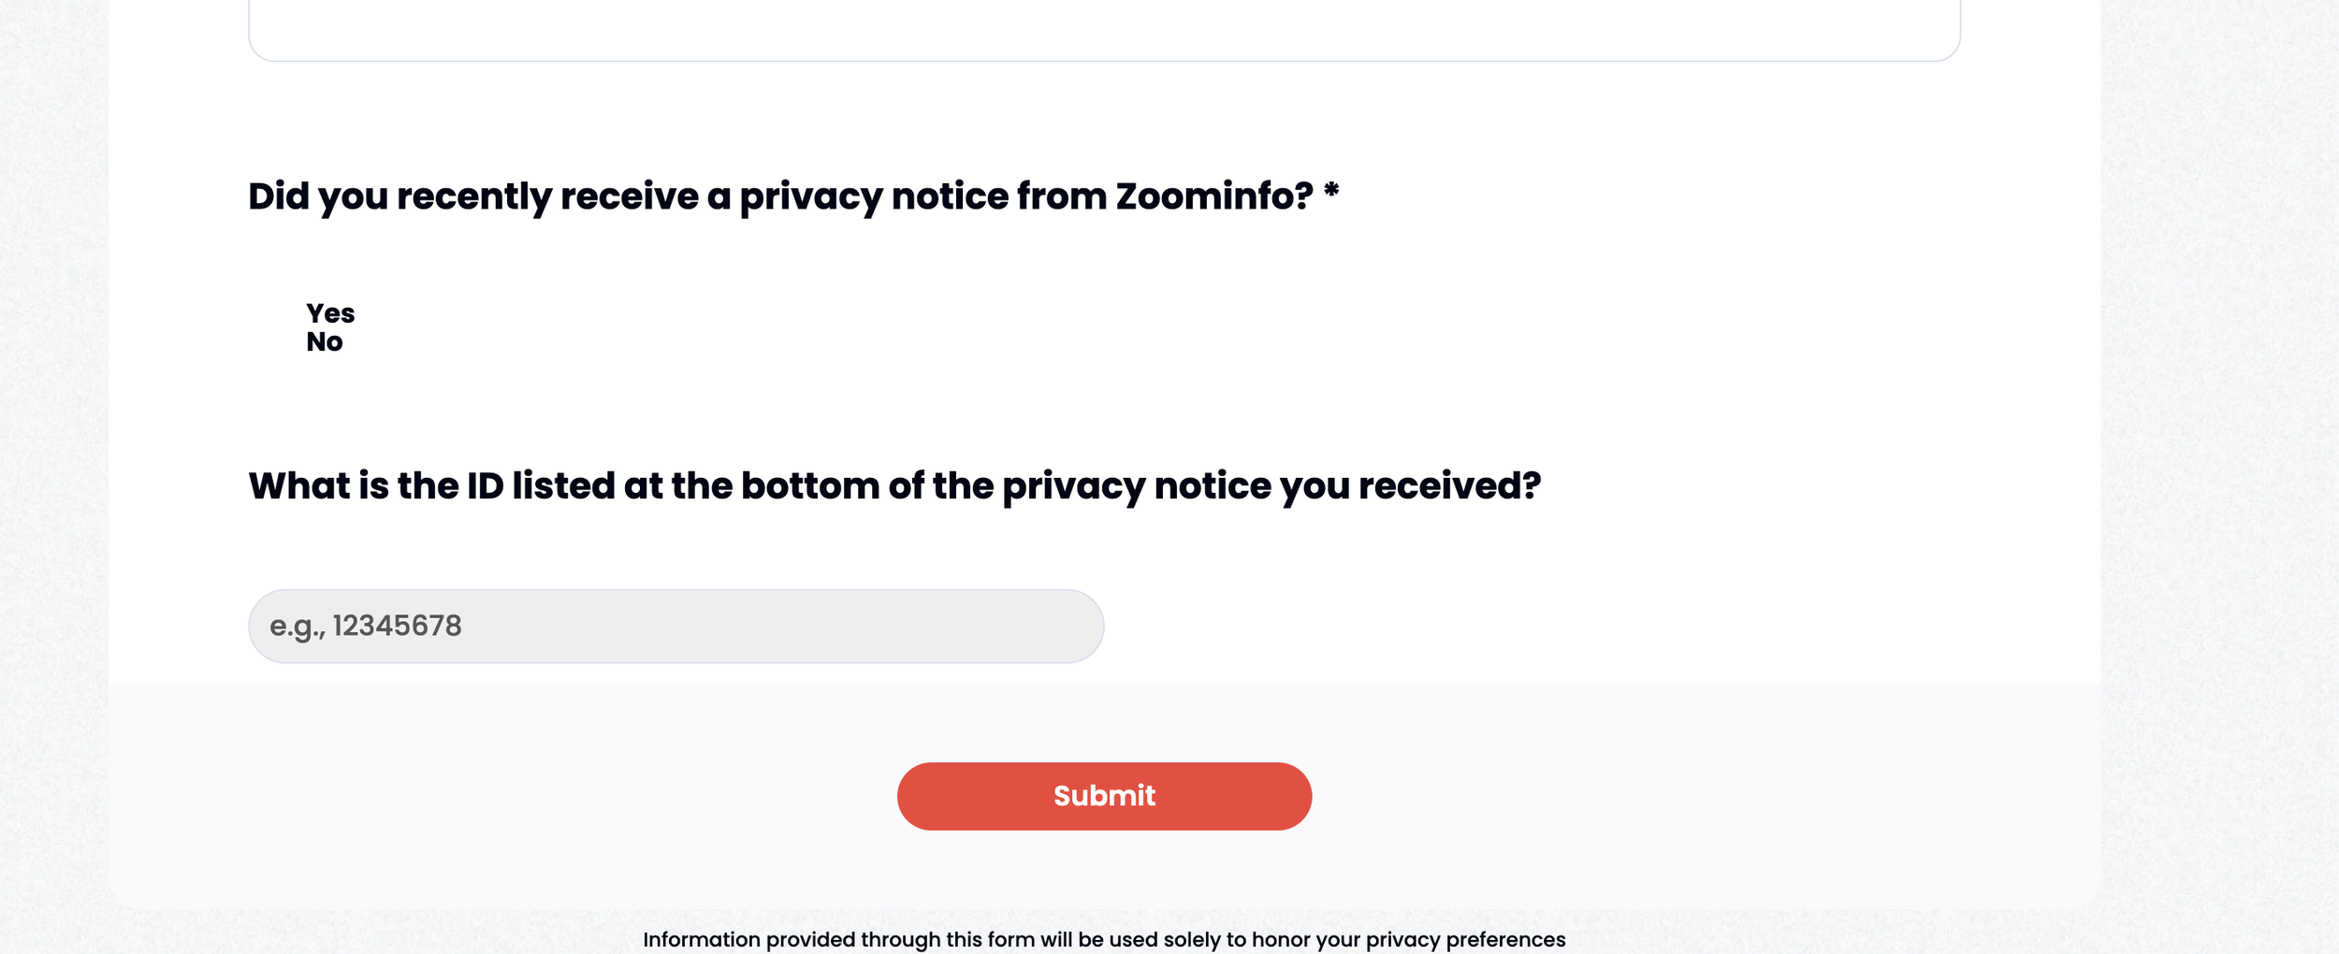Submit the privacy preferences form
2339x954 pixels.
click(x=1104, y=796)
